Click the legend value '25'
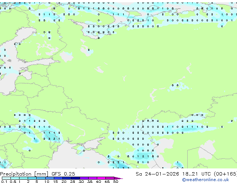The width and height of the screenshot is (237, 183). click(x=73, y=182)
